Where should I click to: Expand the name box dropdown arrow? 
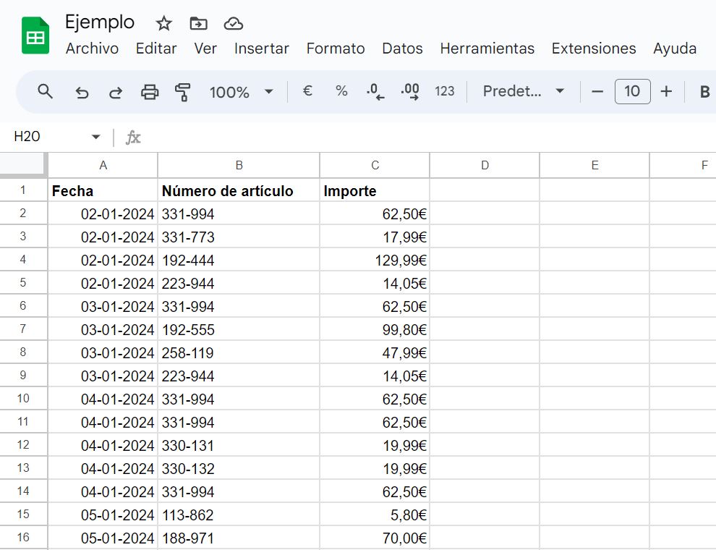[95, 137]
